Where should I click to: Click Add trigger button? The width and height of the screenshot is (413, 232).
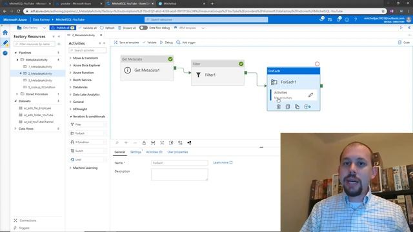186,43
